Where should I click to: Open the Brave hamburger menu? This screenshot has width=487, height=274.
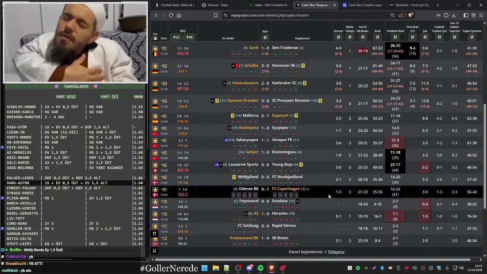[481, 15]
